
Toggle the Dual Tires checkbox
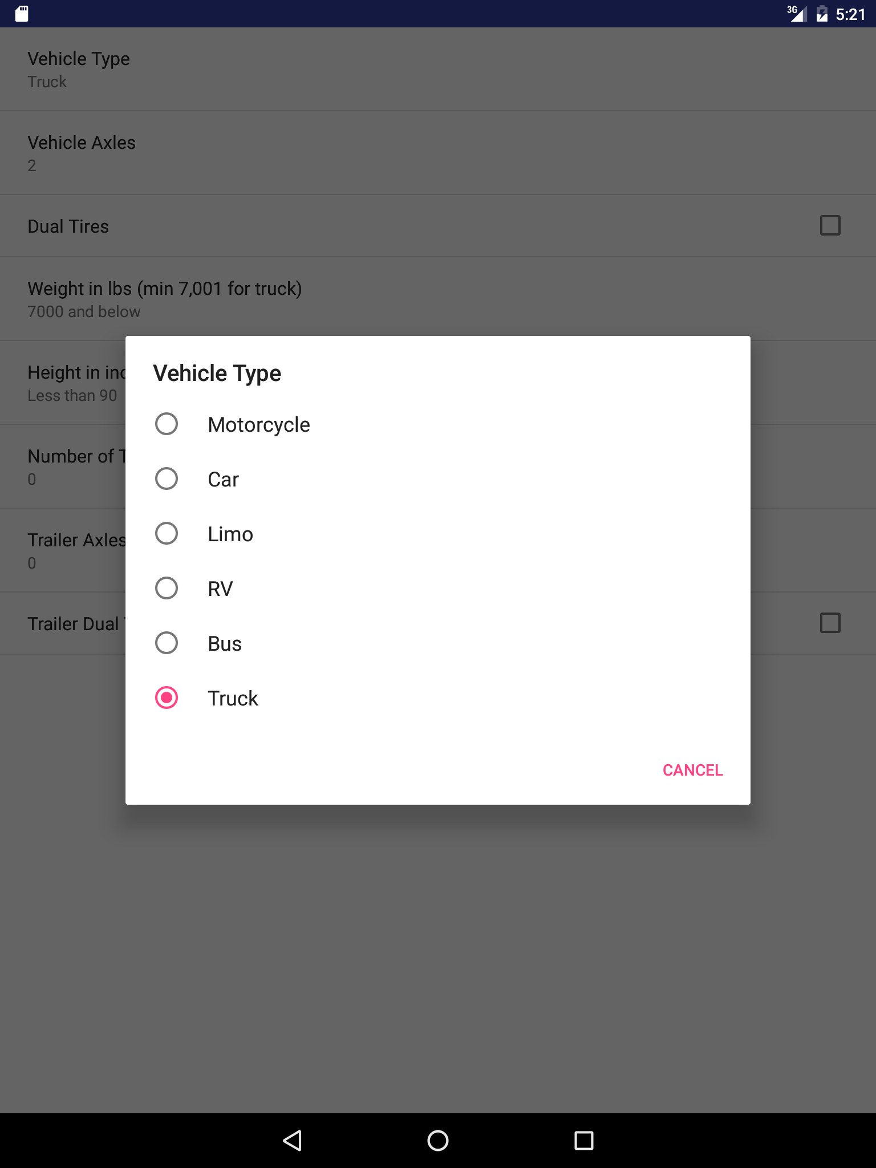point(830,225)
